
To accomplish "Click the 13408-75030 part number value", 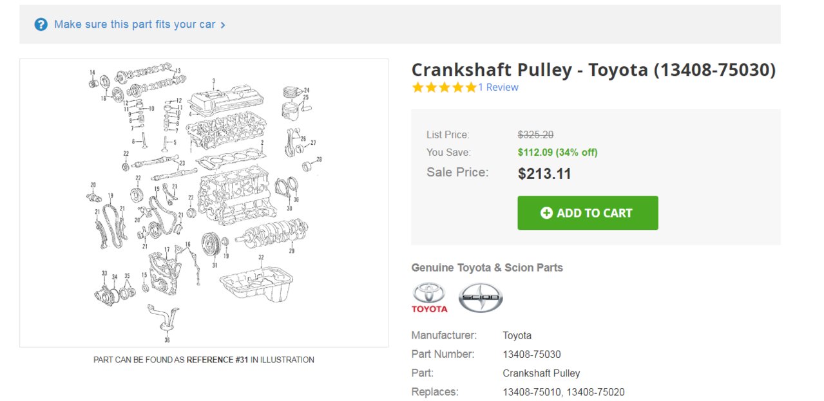I will tap(532, 354).
